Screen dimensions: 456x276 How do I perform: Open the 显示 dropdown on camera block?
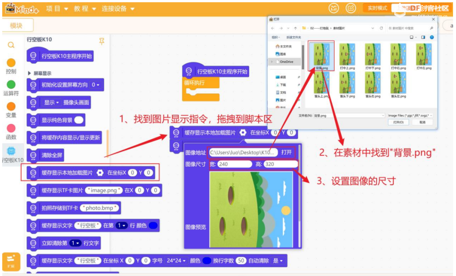click(x=52, y=103)
